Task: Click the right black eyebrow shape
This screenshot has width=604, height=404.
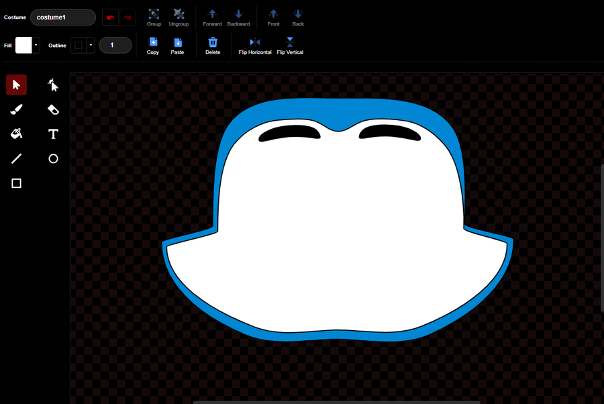Action: tap(390, 132)
